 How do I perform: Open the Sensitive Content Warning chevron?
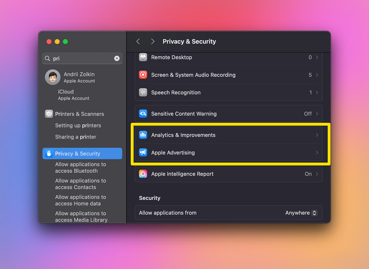pos(317,114)
